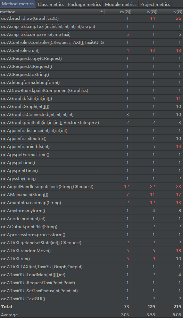Select the oo7.Graph.Graph(int[][]) row
This screenshot has height=318, width=183.
pos(91,107)
